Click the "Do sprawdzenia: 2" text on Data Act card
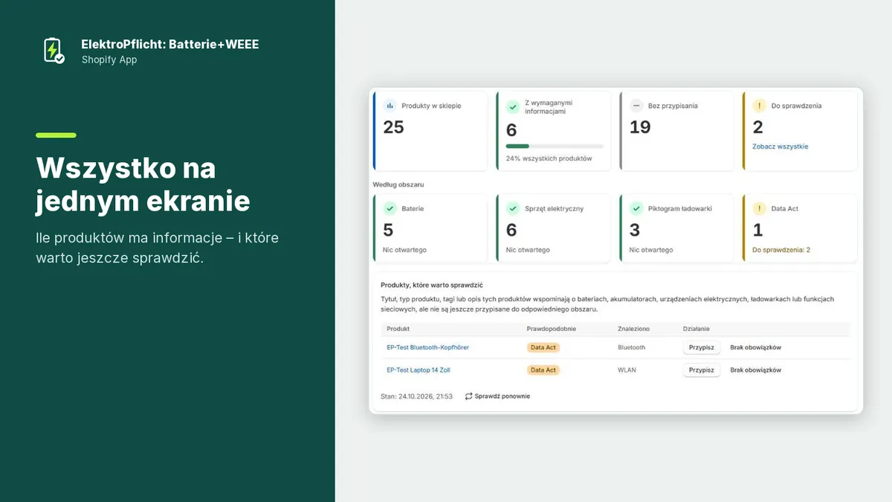The height and width of the screenshot is (502, 892). pos(781,250)
